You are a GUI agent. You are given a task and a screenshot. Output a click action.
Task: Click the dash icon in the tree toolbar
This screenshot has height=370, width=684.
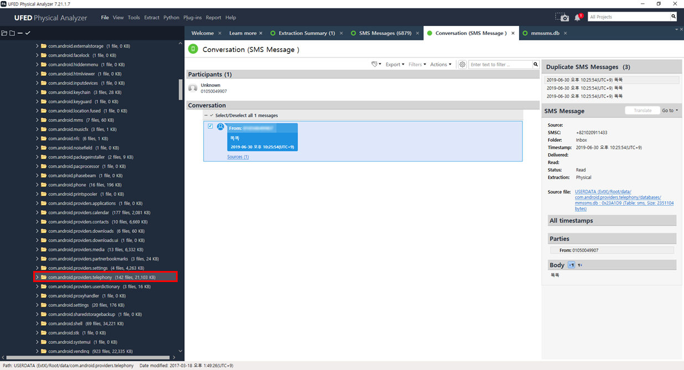click(x=20, y=33)
